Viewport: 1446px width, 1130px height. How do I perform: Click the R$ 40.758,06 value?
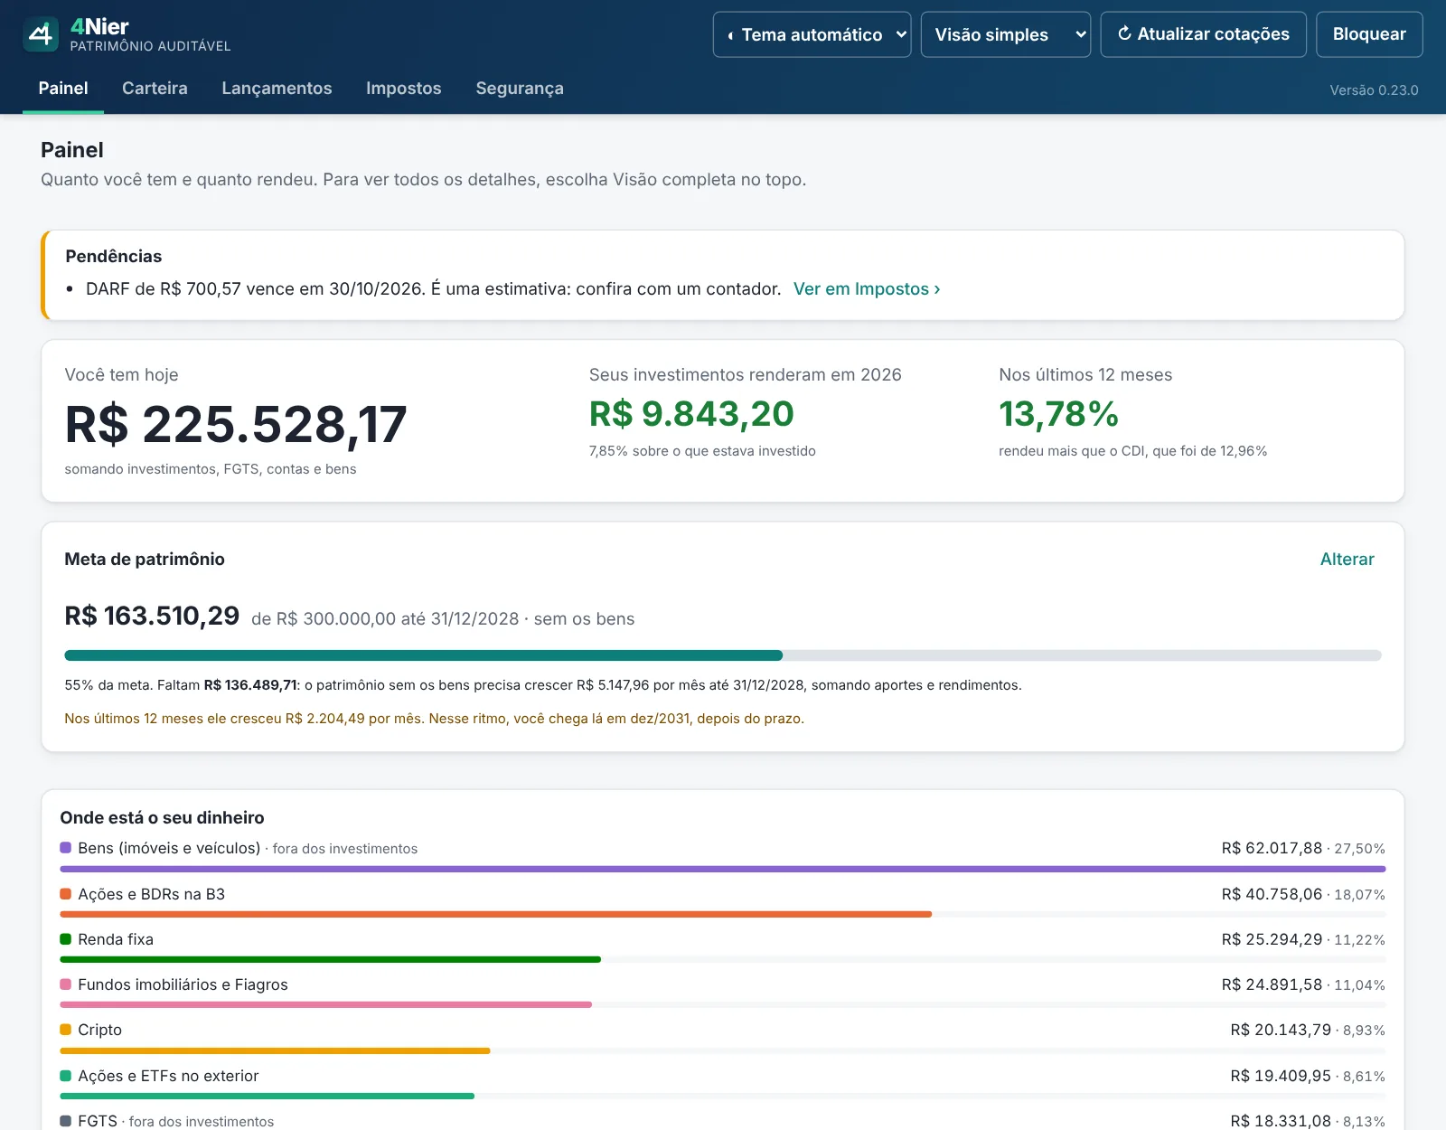tap(1272, 894)
